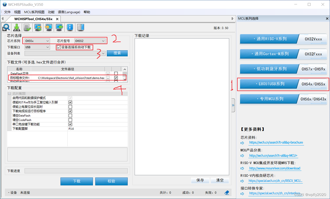Open the wch.cn brochure search link
The width and height of the screenshot is (330, 199).
click(x=276, y=143)
